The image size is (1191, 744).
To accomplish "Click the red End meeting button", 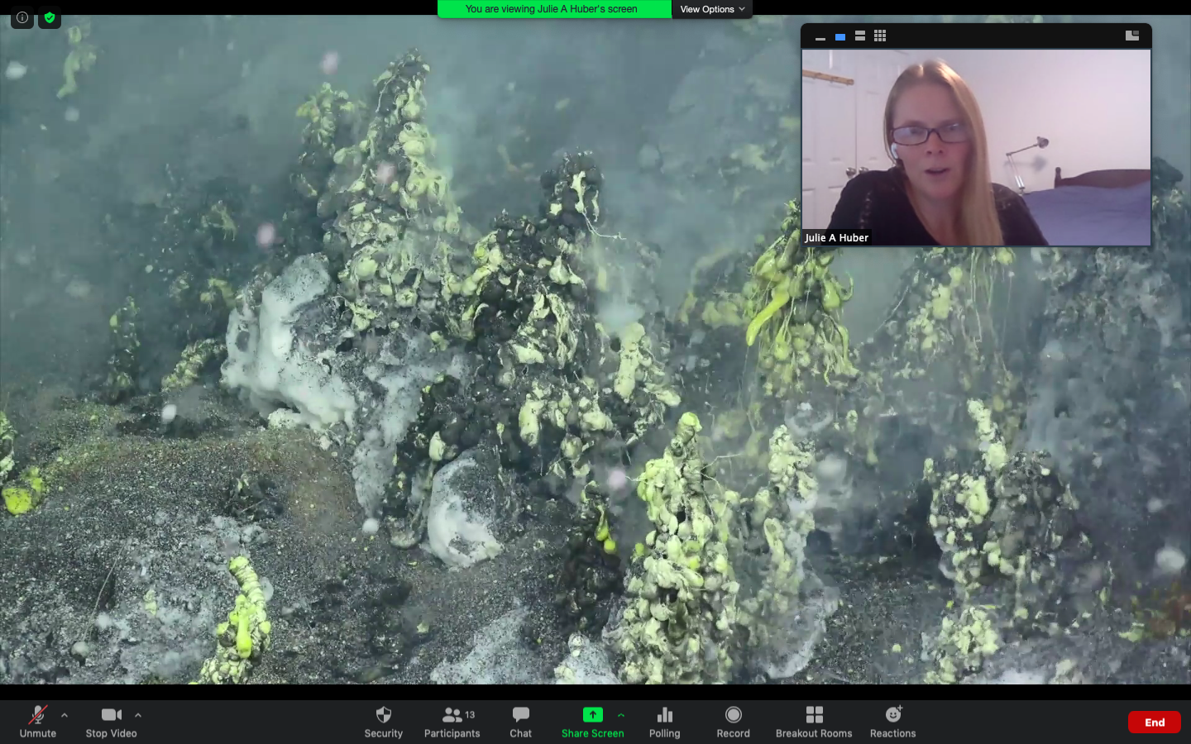I will pyautogui.click(x=1155, y=723).
